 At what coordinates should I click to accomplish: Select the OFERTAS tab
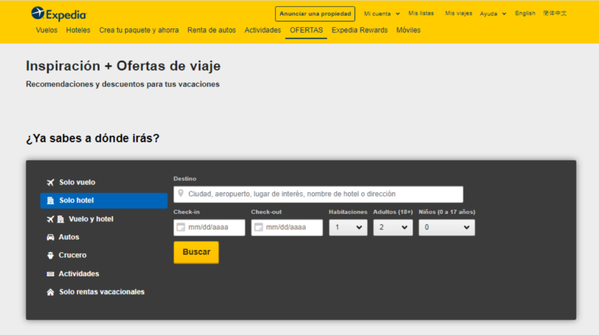tap(306, 30)
